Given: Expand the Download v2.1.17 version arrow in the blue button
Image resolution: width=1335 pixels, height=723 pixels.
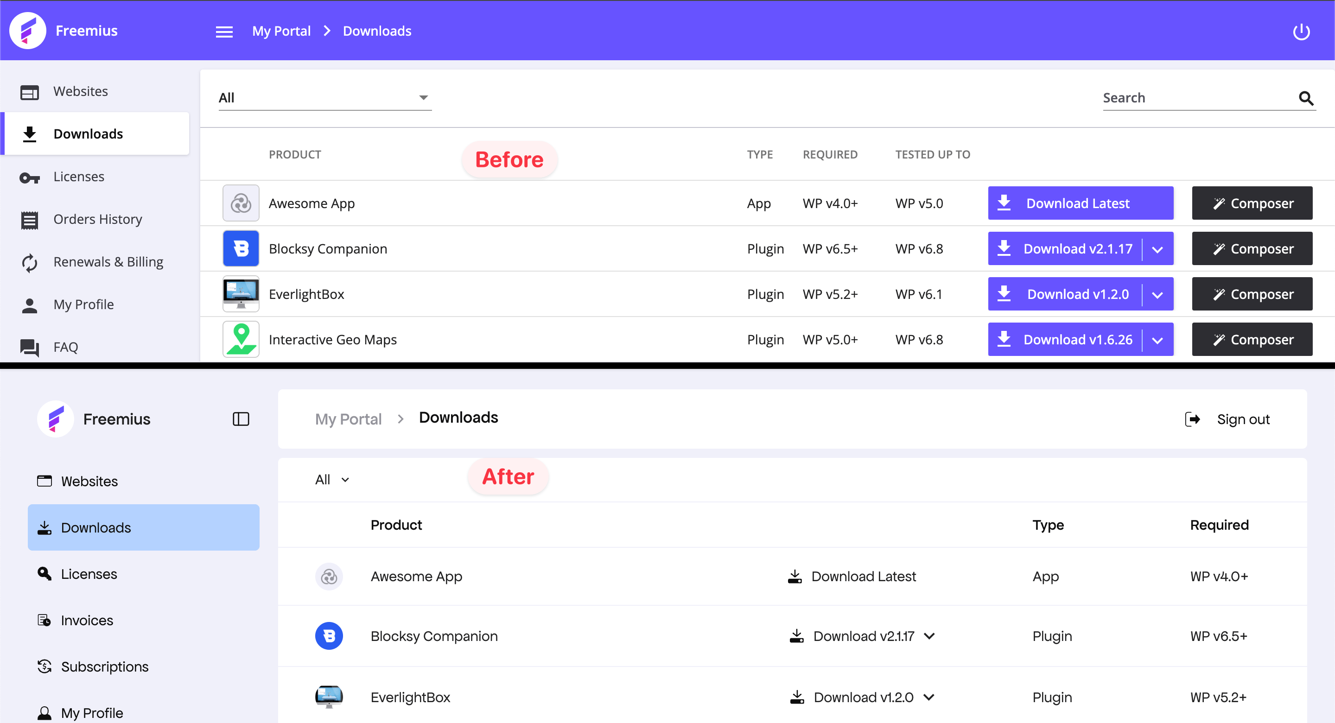Looking at the screenshot, I should point(1157,249).
